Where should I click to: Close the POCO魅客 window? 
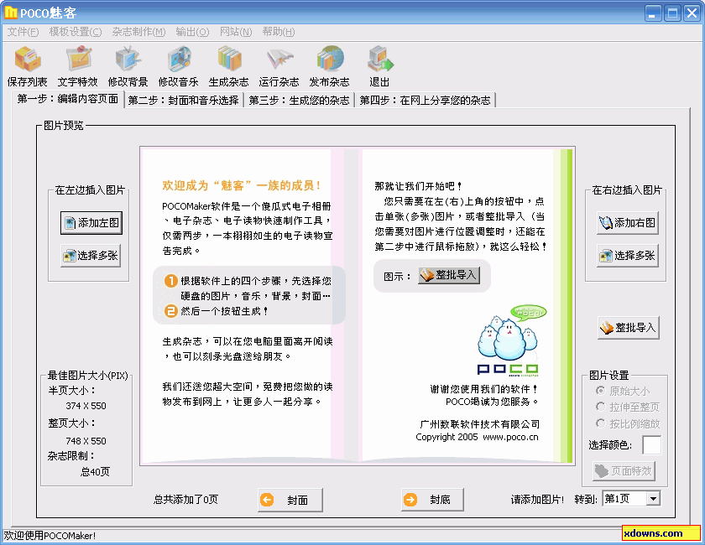[692, 13]
